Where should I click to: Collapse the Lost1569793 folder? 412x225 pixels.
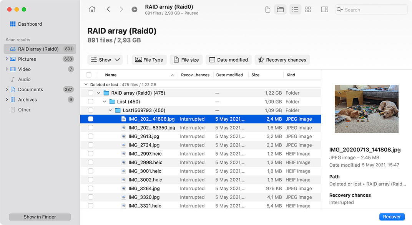pos(110,110)
